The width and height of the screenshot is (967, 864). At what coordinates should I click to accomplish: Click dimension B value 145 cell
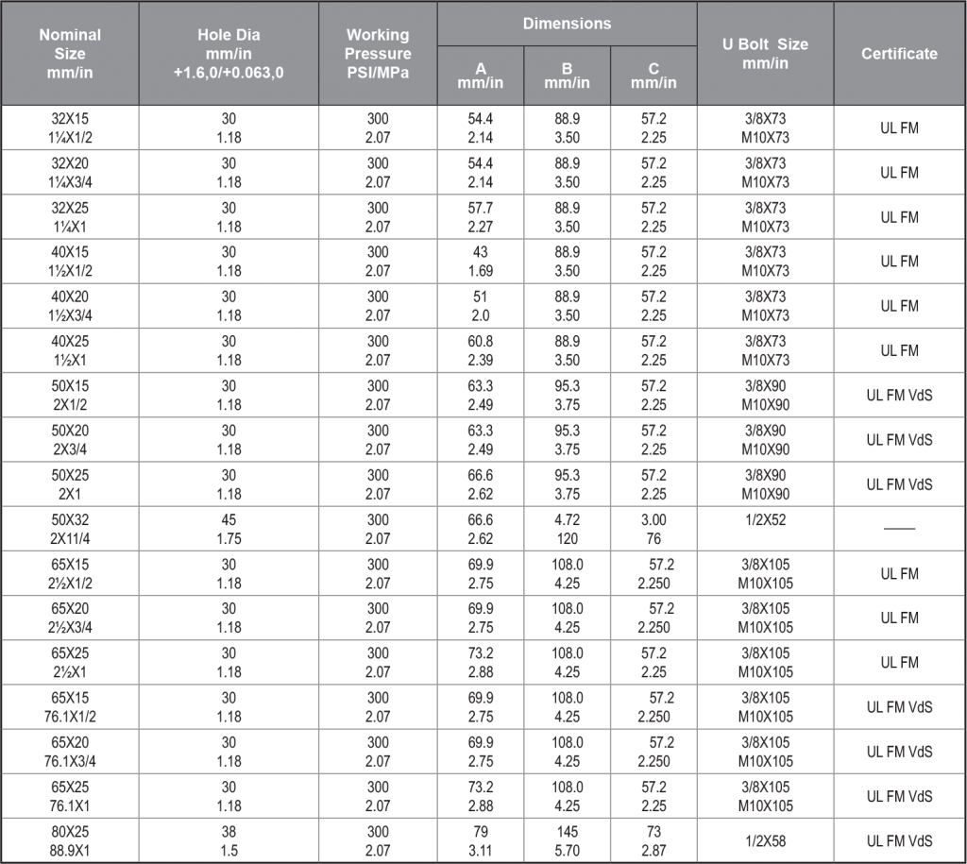[x=568, y=840]
